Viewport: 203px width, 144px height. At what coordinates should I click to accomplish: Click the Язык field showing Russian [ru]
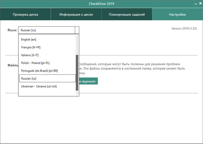pyautogui.click(x=46, y=30)
